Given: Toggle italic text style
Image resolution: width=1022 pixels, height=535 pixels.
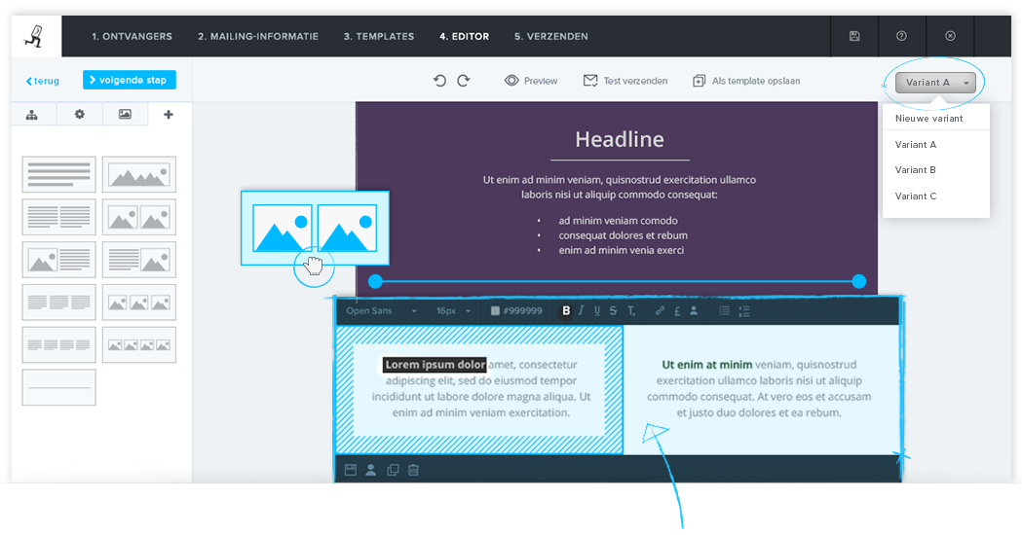Looking at the screenshot, I should 582,311.
